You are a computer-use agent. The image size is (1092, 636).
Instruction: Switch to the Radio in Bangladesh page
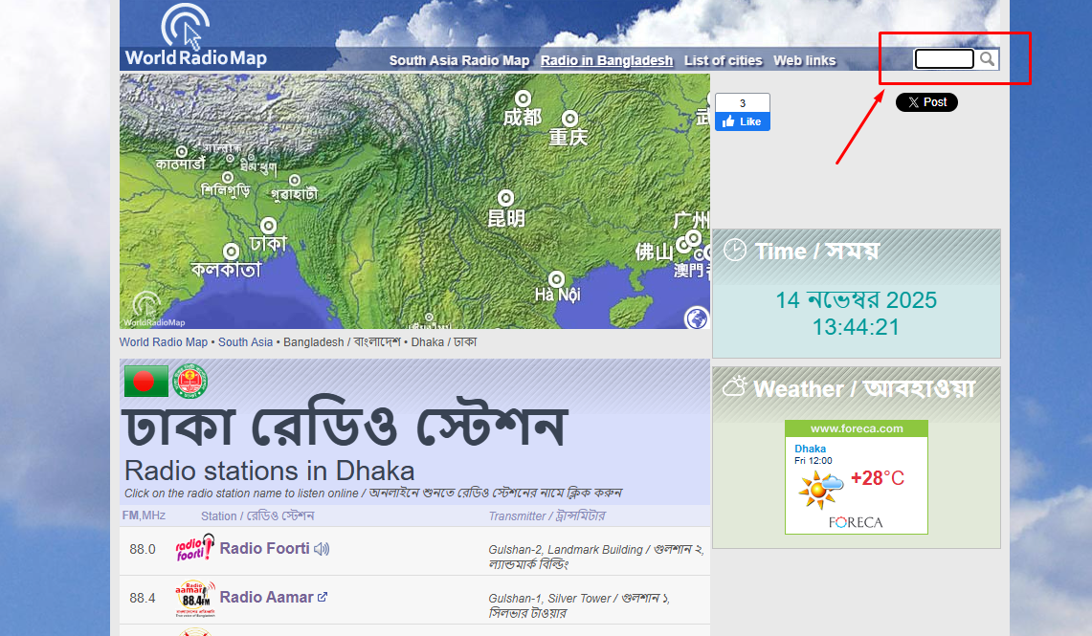[606, 60]
